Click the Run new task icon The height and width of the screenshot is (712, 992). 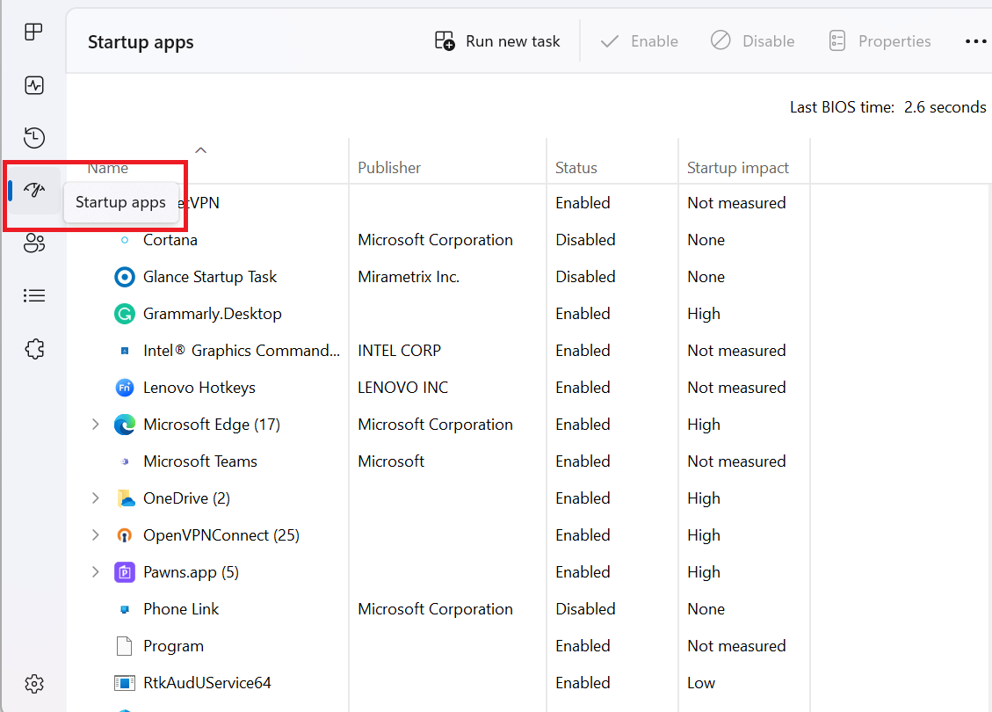445,41
